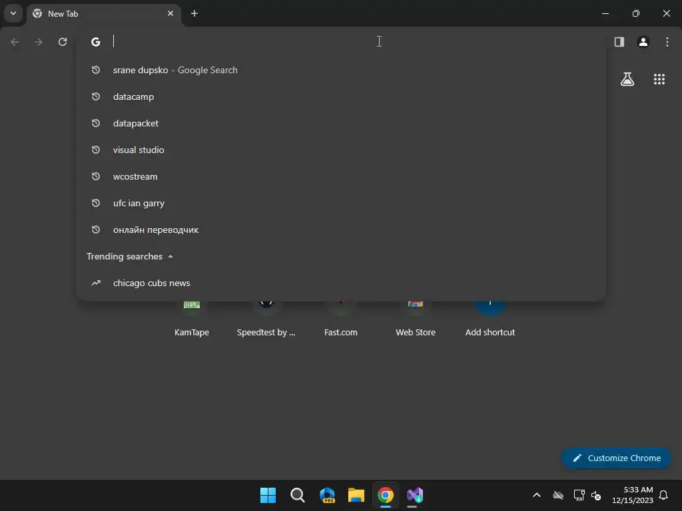This screenshot has height=511, width=682.
Task: Show hidden system tray icons
Action: (x=537, y=495)
